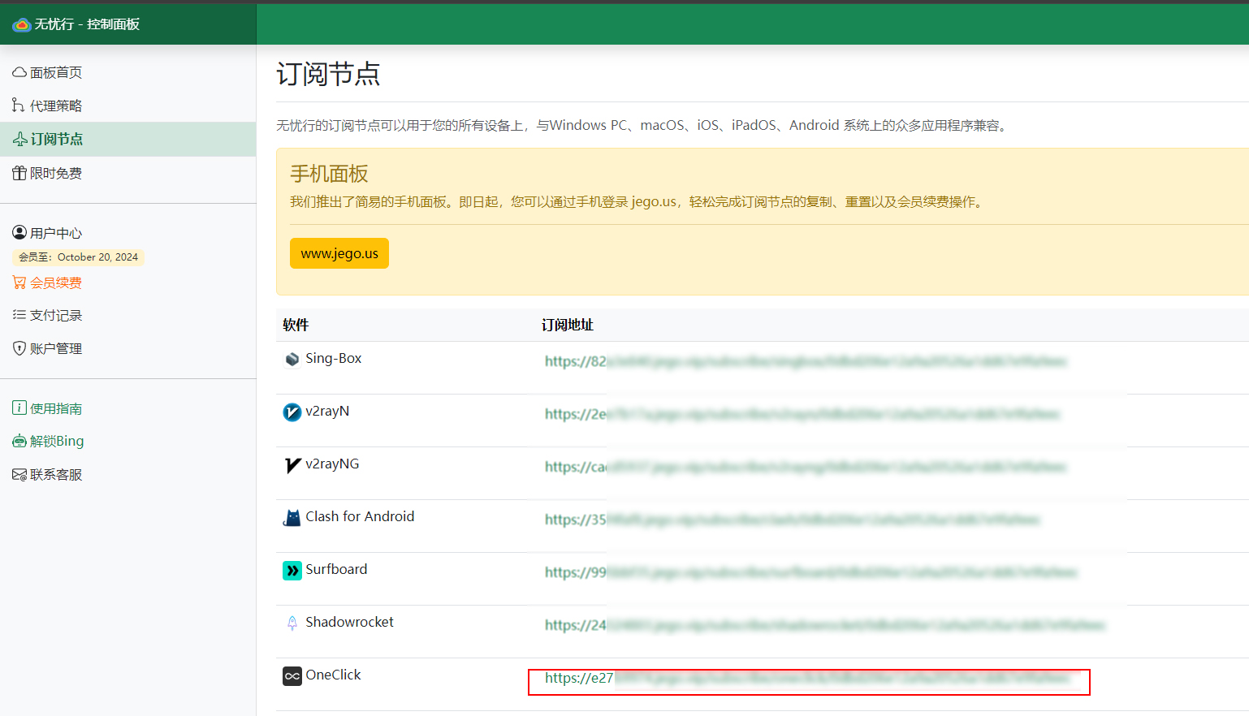Viewport: 1249px width, 716px height.
Task: Click the 订阅地址 column header
Action: tap(568, 325)
